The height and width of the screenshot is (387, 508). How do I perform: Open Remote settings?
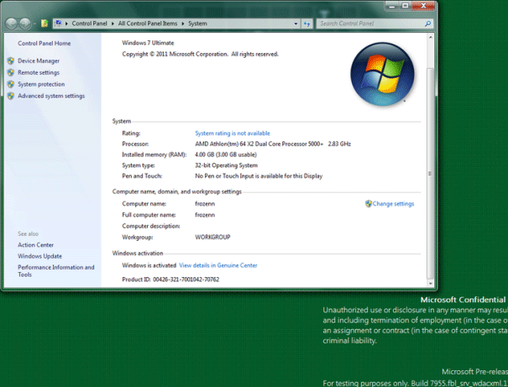(39, 72)
